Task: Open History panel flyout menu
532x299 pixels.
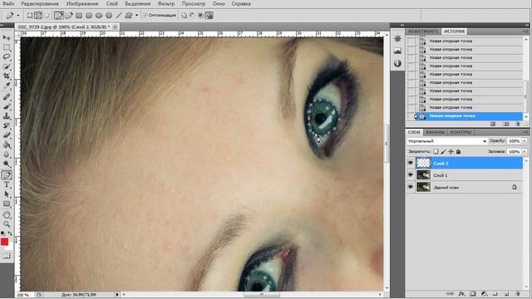Action: point(525,32)
